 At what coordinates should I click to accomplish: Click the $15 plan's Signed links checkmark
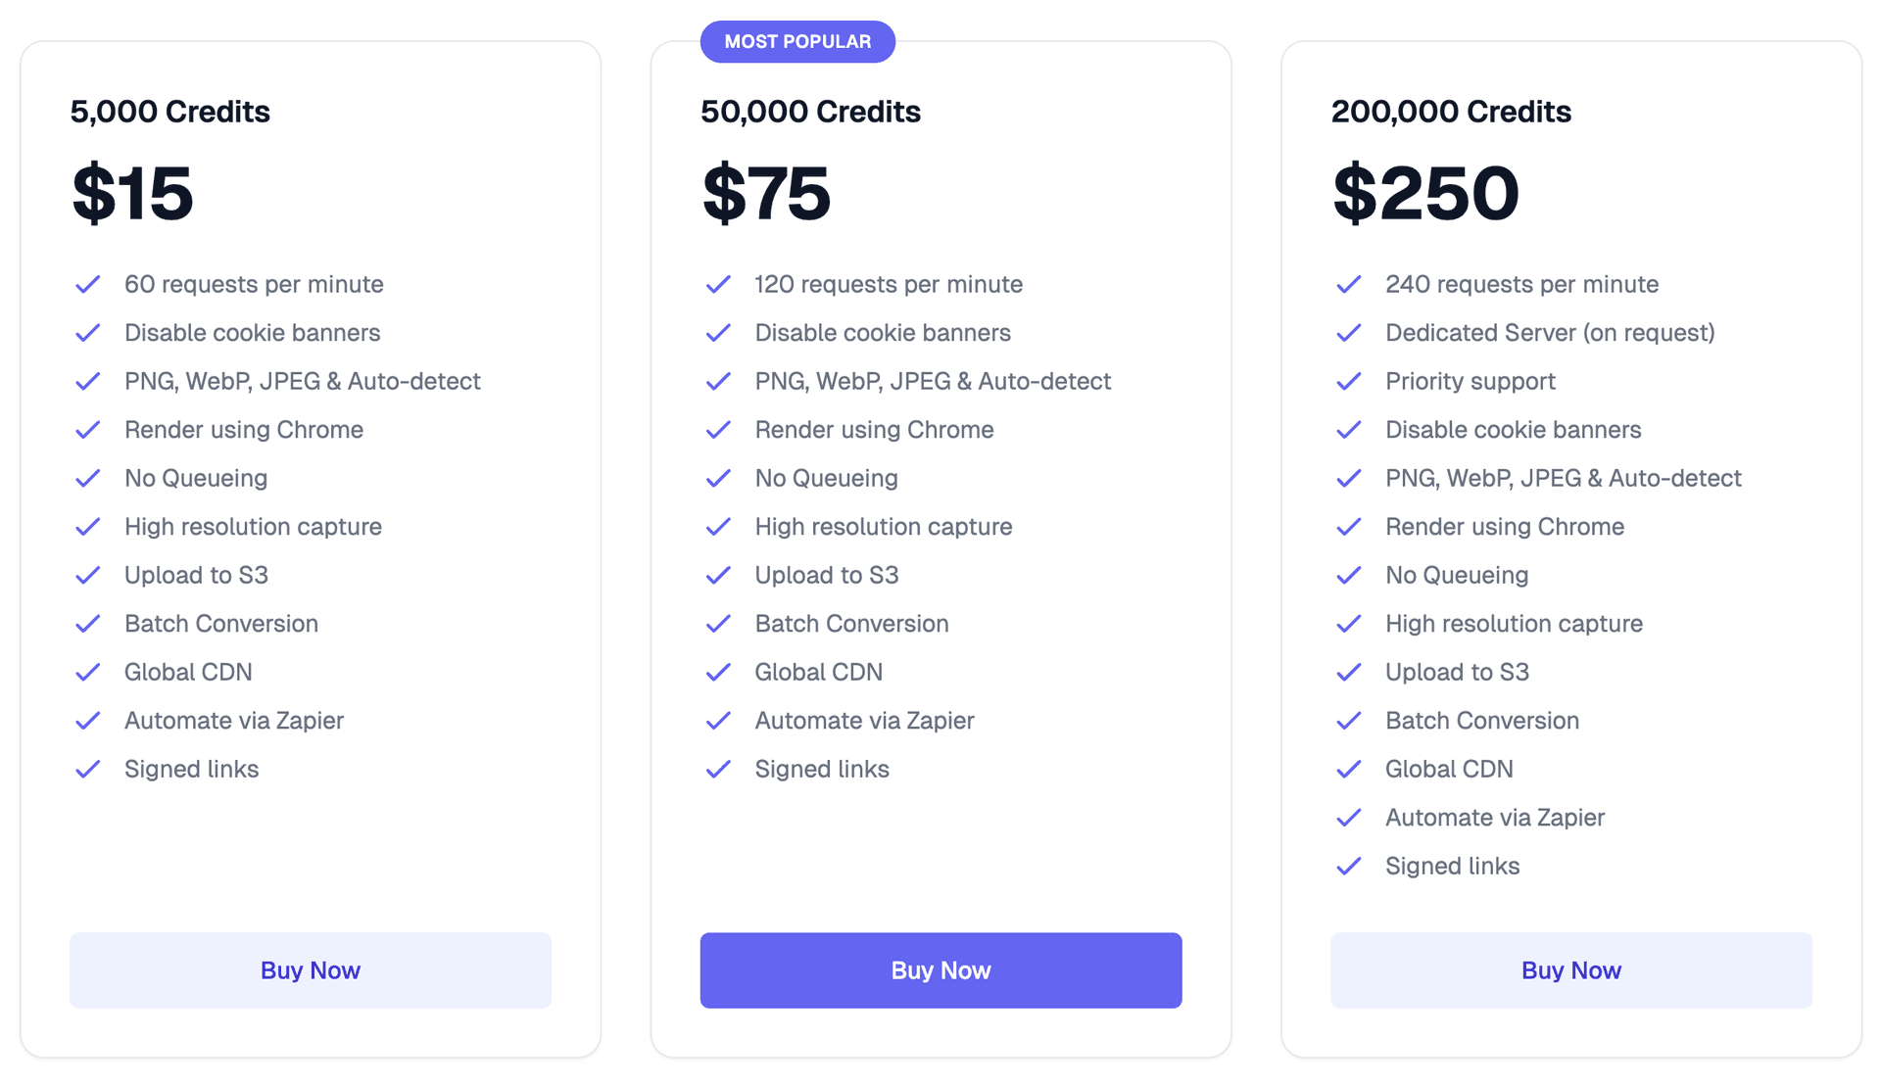point(88,769)
